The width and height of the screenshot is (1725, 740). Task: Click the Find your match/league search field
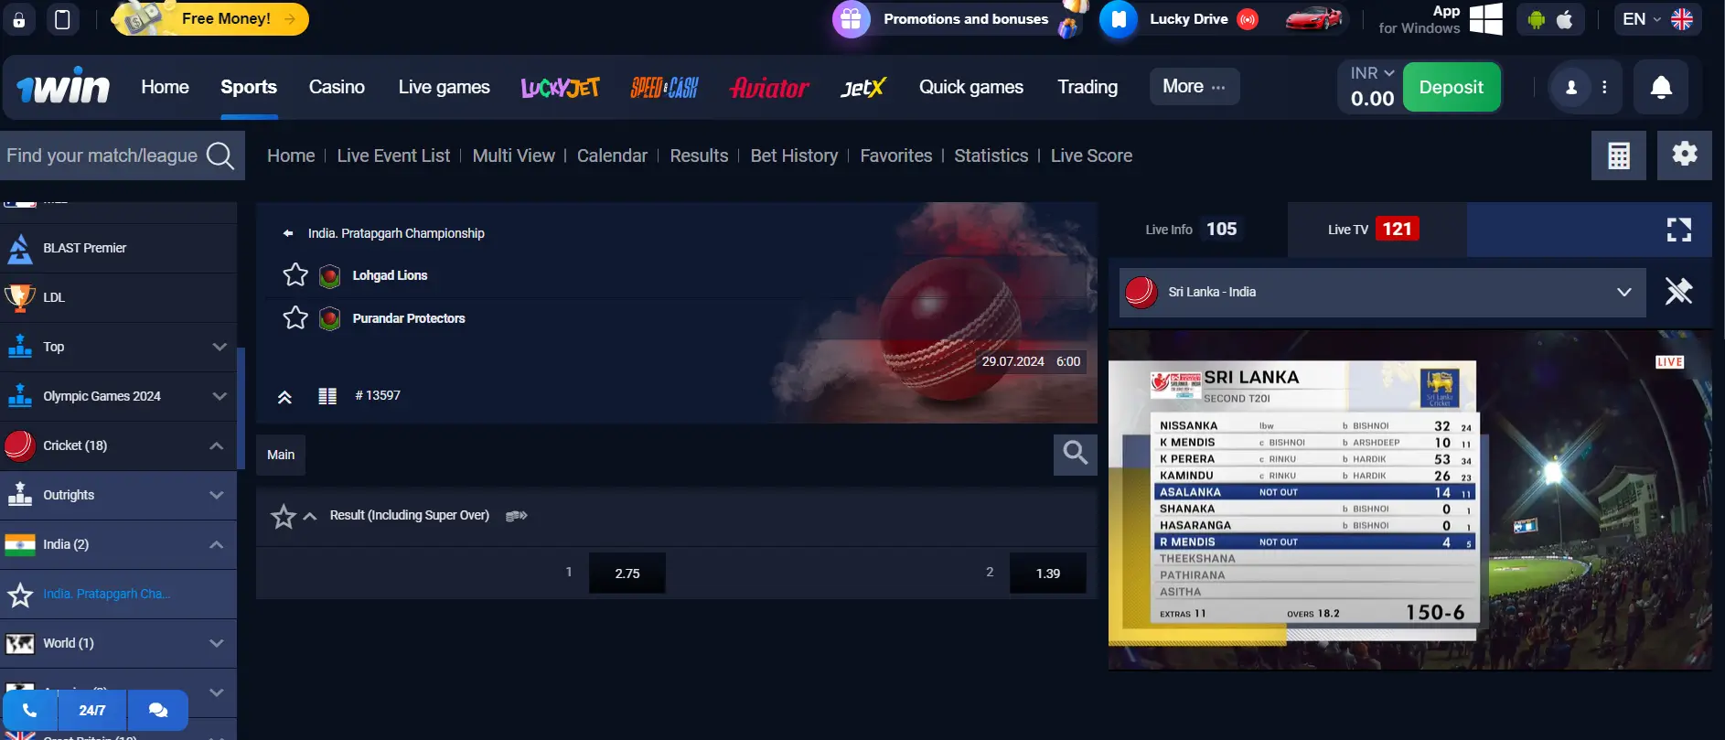[x=102, y=156]
